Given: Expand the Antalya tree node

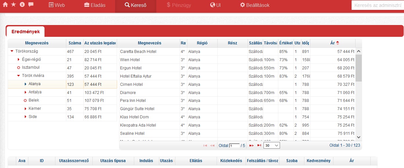Looking at the screenshot, I should point(25,92).
